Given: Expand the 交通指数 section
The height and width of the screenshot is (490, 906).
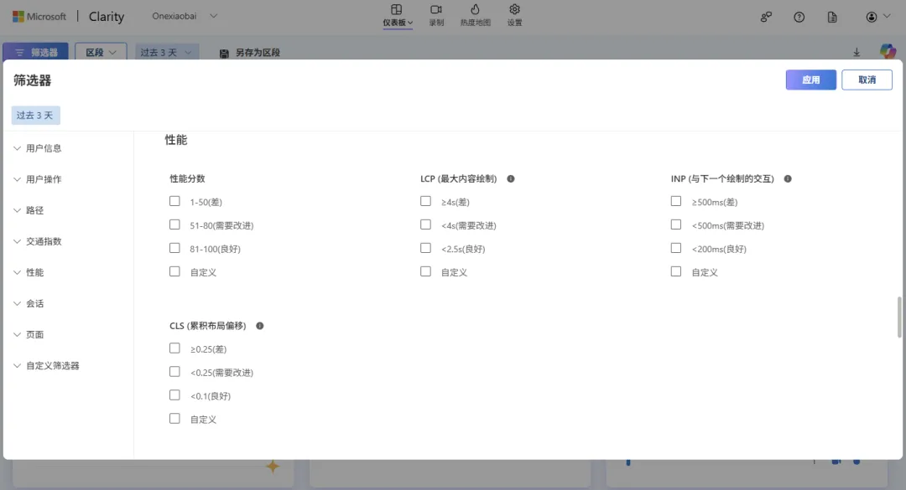Looking at the screenshot, I should click(x=38, y=242).
